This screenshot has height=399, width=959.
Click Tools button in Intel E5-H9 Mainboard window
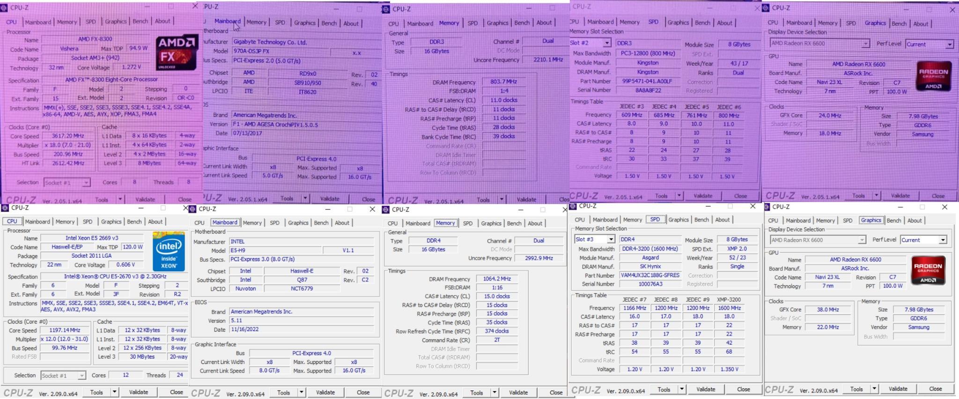(283, 392)
